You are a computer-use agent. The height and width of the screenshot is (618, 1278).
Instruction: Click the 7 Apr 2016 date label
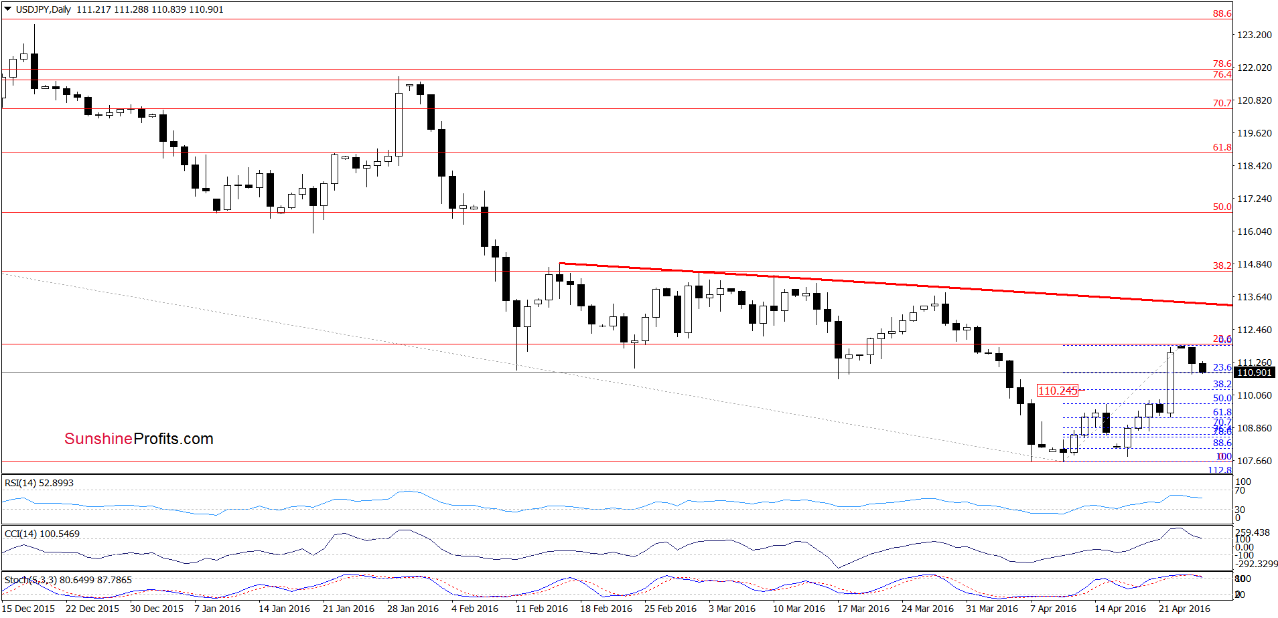[1054, 609]
